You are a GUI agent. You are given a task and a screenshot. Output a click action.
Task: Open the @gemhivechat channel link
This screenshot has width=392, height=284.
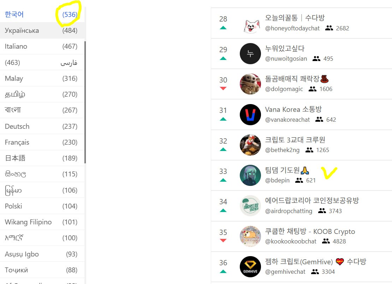(285, 272)
